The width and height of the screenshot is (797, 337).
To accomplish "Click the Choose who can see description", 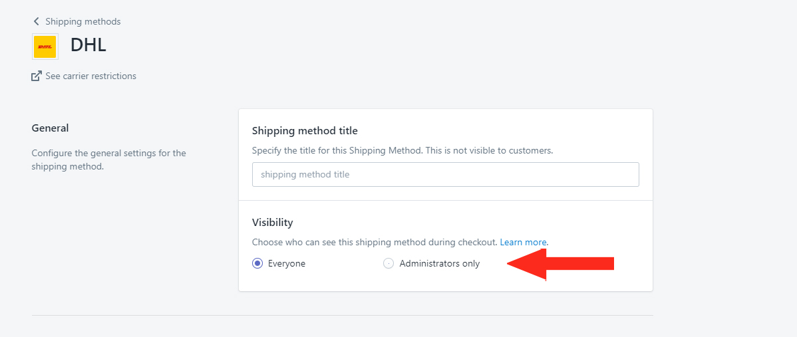I will point(375,242).
